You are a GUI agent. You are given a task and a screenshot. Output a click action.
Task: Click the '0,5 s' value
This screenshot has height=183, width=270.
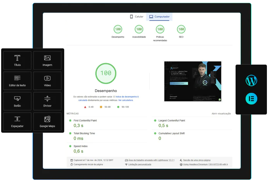tap(163, 125)
